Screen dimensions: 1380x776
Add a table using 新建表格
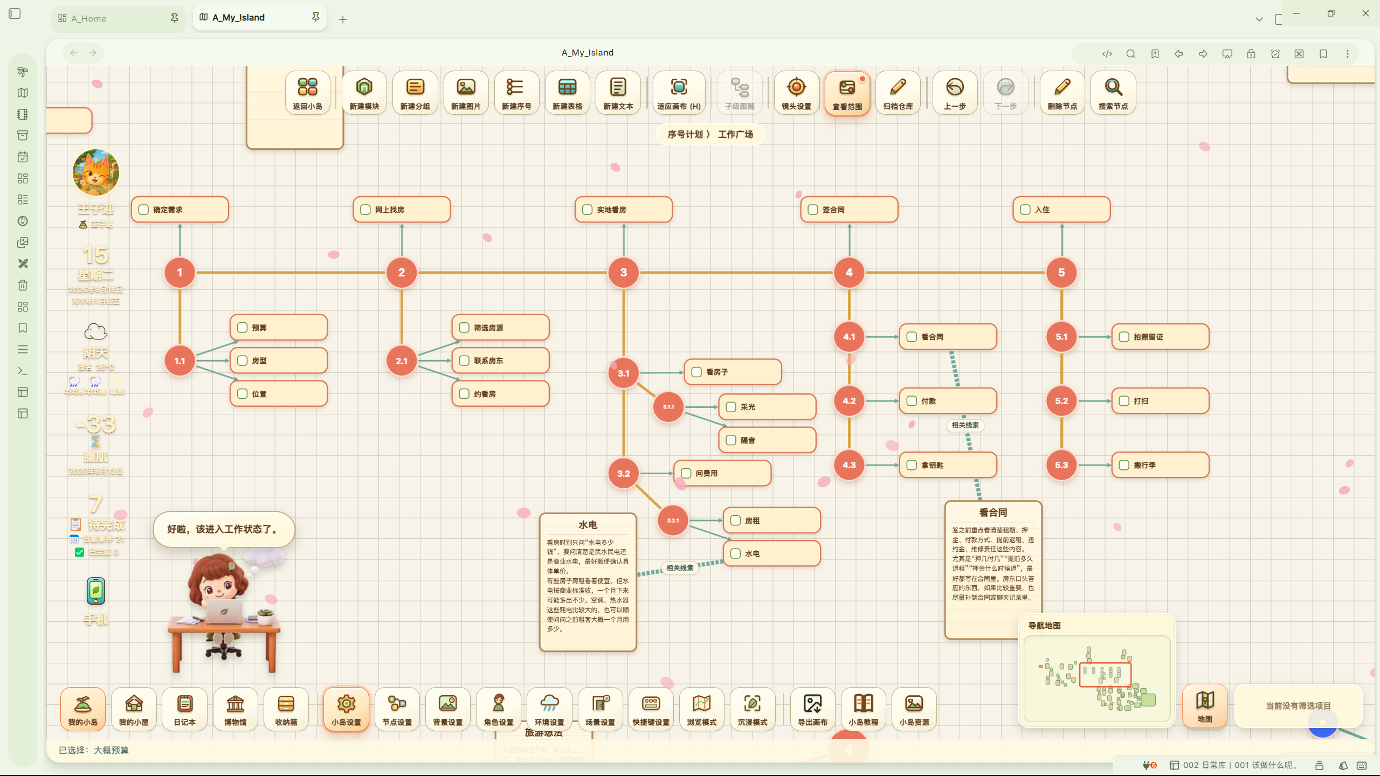tap(567, 92)
